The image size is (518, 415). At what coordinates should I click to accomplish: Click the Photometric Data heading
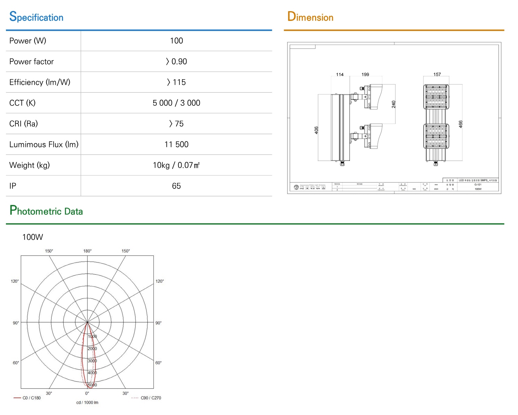pos(46,210)
